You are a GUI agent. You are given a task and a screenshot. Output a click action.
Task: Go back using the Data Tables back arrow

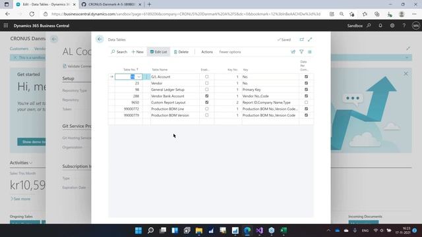click(100, 39)
